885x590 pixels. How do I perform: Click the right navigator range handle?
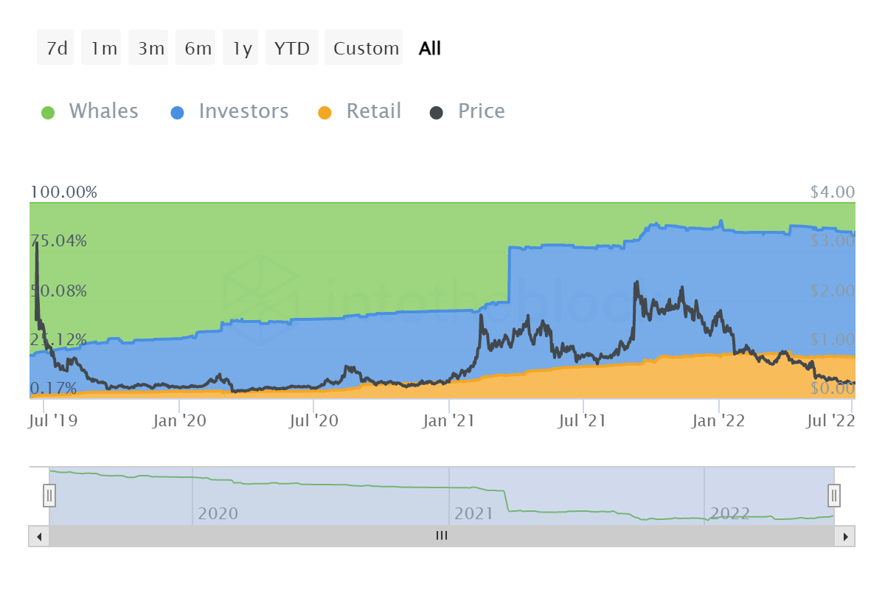tap(834, 494)
